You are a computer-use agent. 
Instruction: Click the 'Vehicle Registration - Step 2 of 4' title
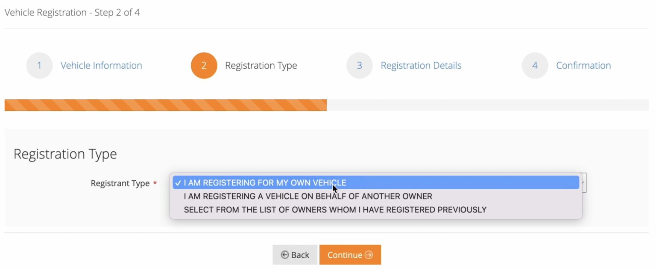click(x=73, y=12)
